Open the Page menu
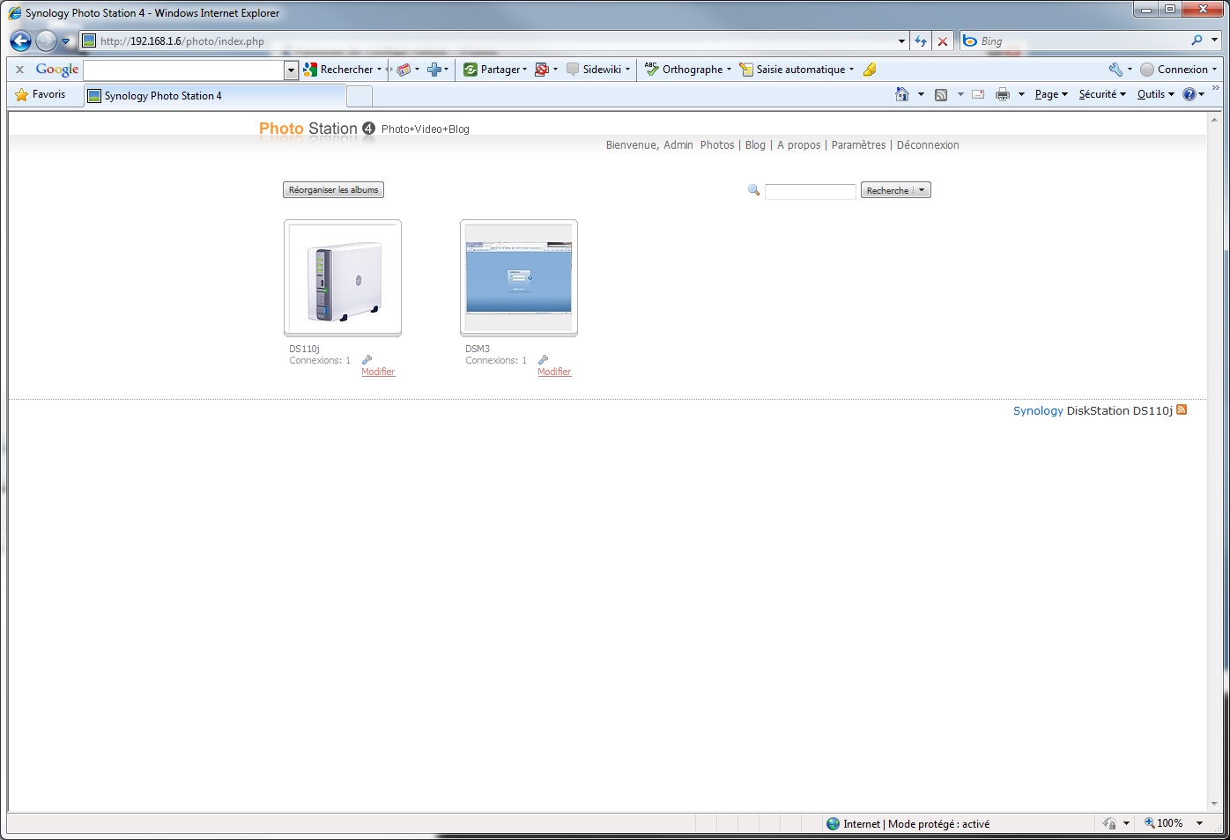Image resolution: width=1230 pixels, height=840 pixels. click(x=1051, y=94)
